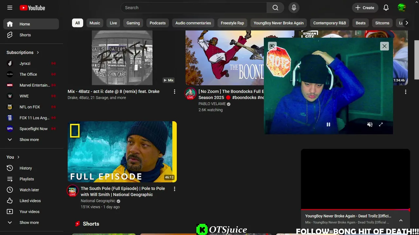Image resolution: width=419 pixels, height=235 pixels.
Task: Select the Contemporary R&B chip
Action: [329, 23]
